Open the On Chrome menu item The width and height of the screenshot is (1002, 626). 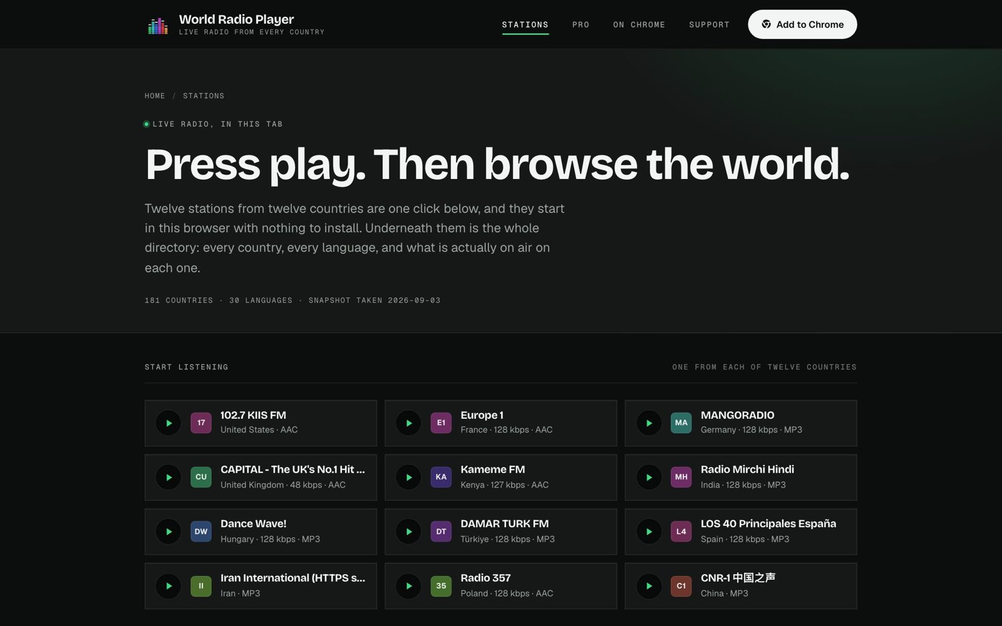tap(639, 25)
